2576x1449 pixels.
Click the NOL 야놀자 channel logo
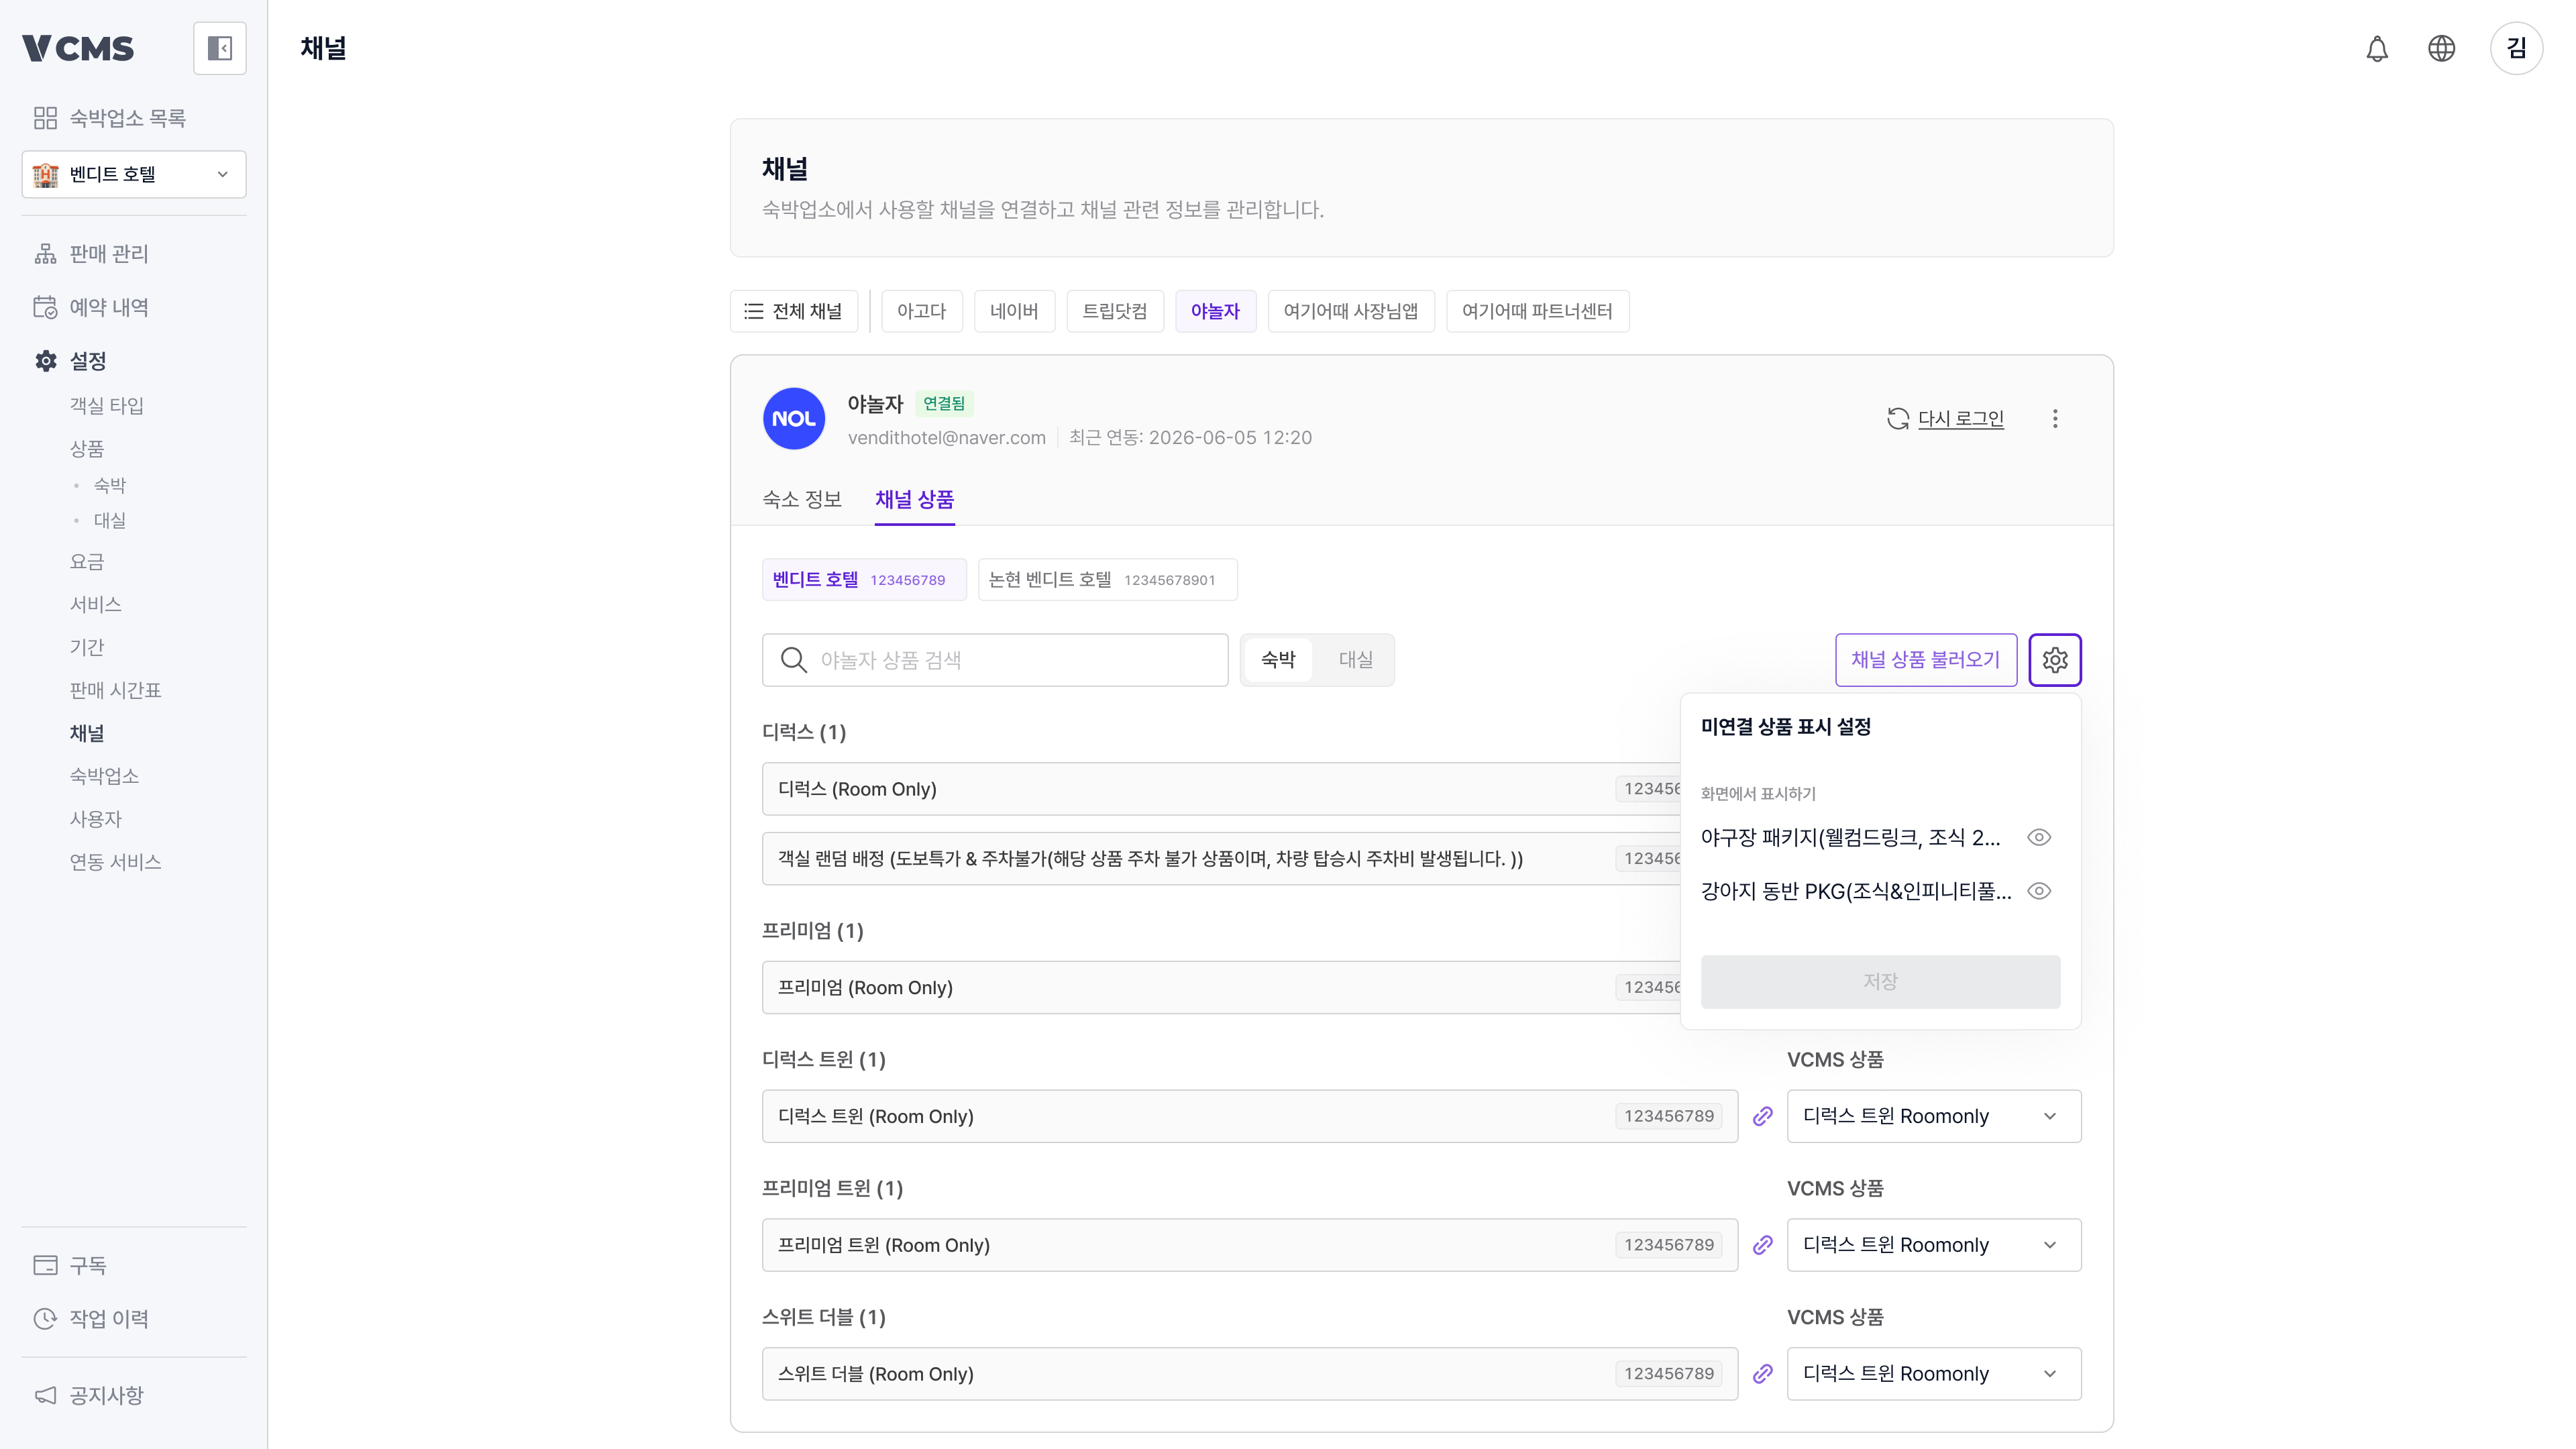794,419
